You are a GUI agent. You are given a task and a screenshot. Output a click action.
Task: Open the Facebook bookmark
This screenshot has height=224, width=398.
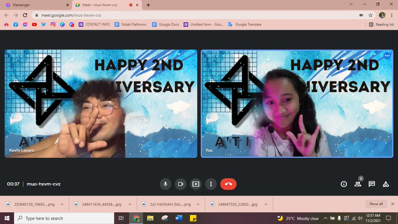coord(16,24)
